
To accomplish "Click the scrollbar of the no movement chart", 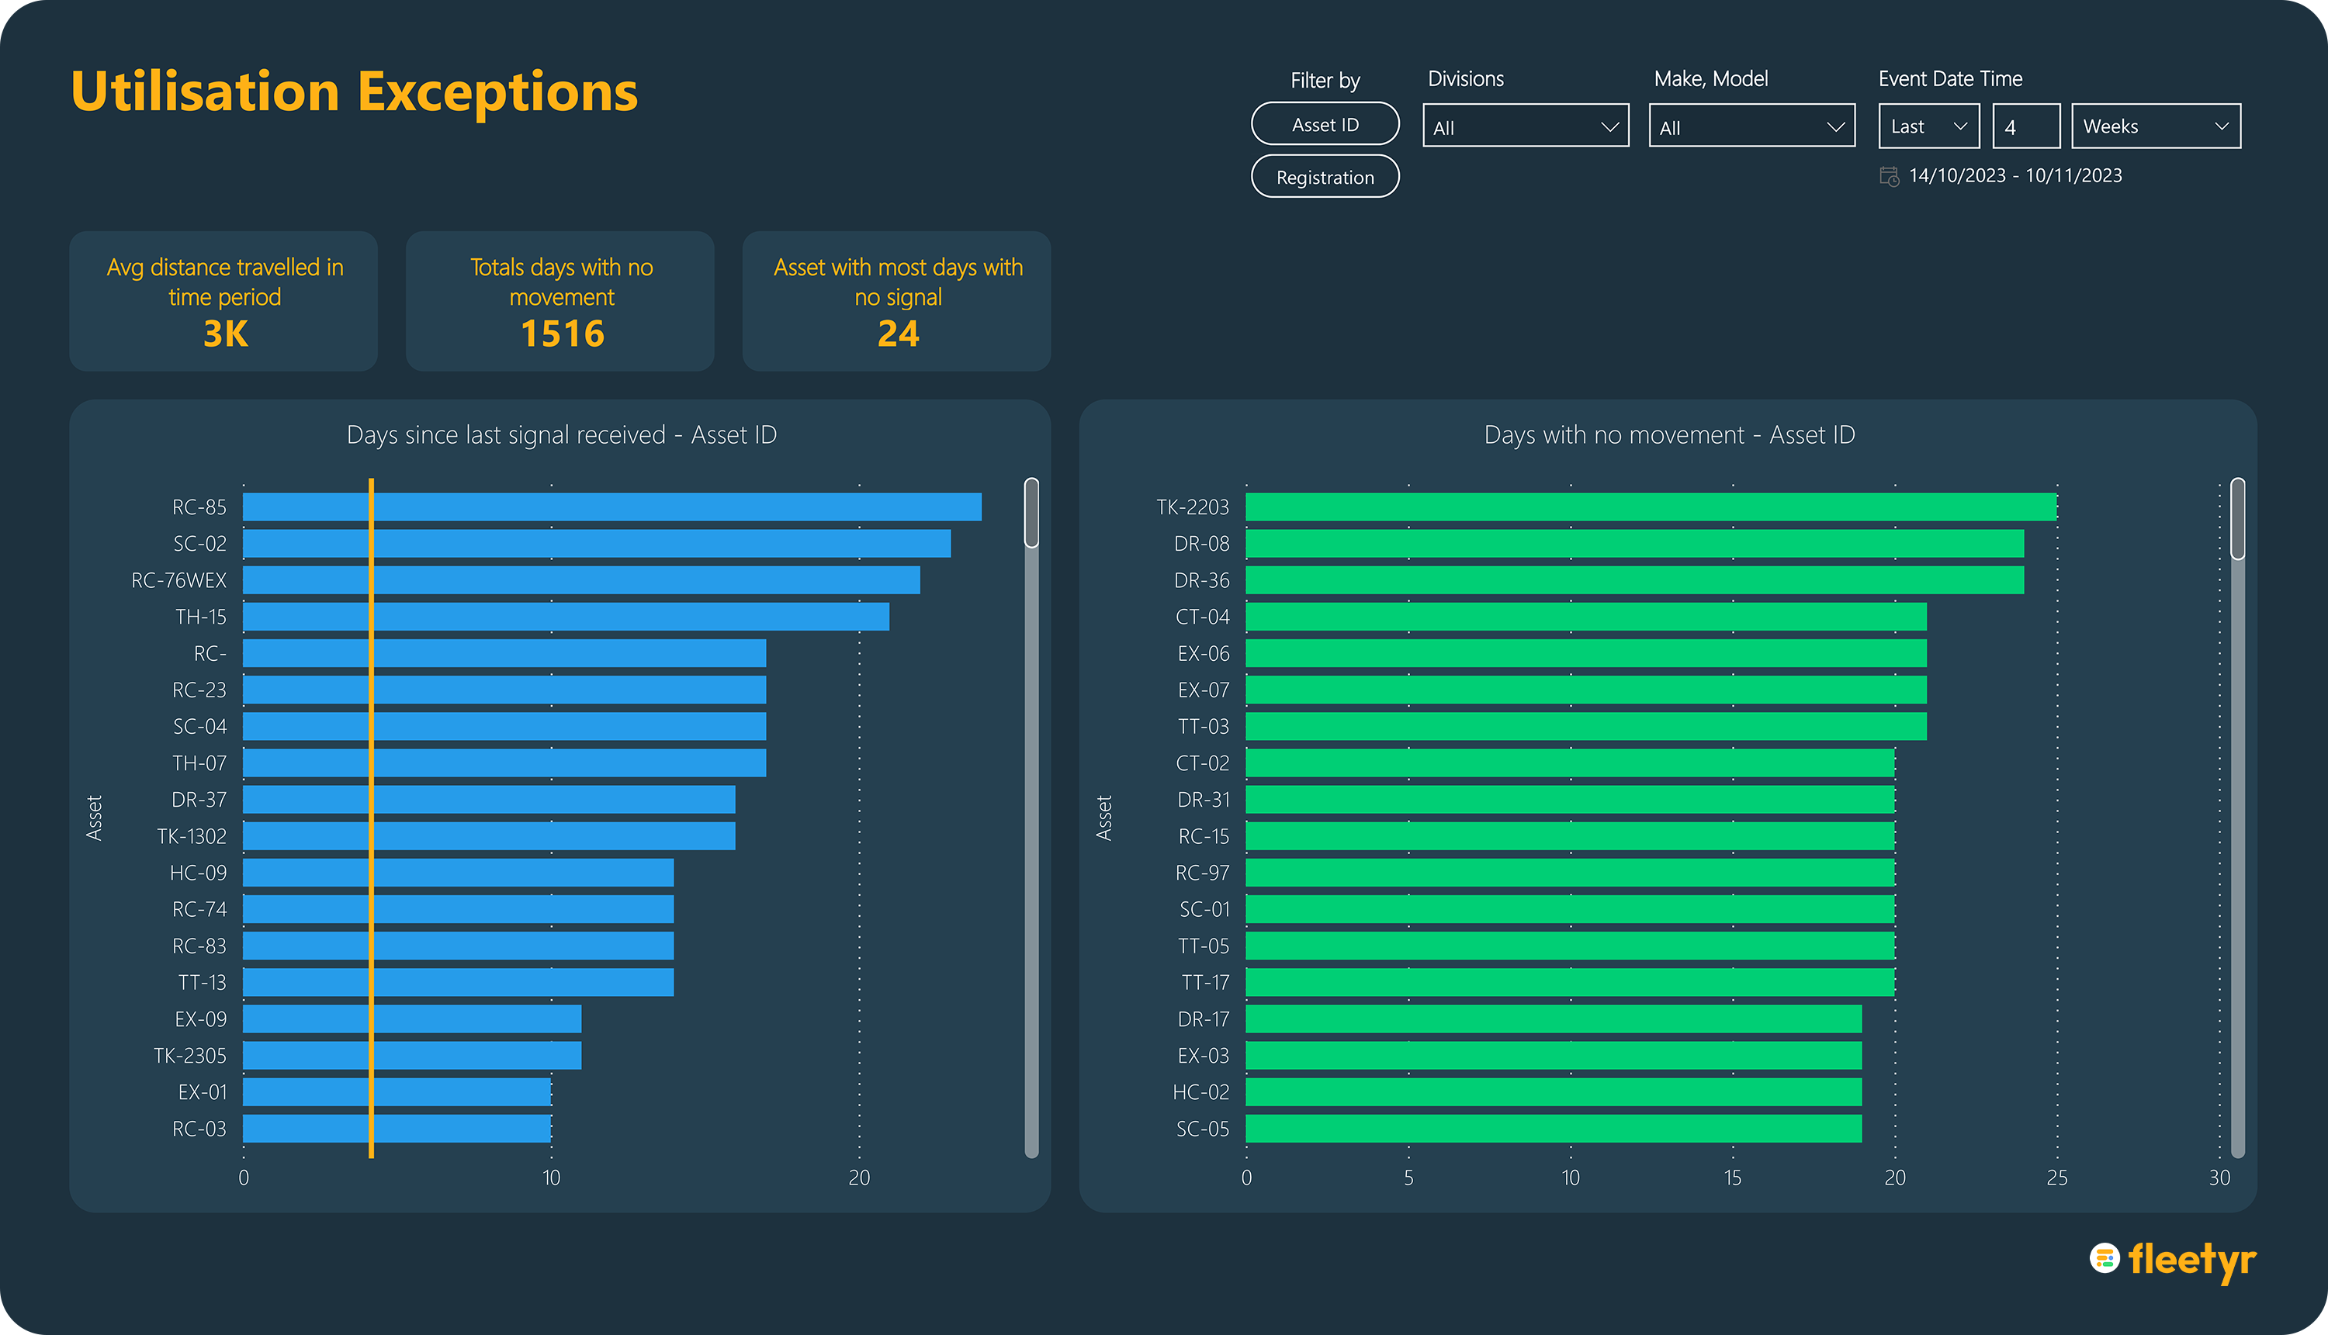I will [x=2238, y=817].
